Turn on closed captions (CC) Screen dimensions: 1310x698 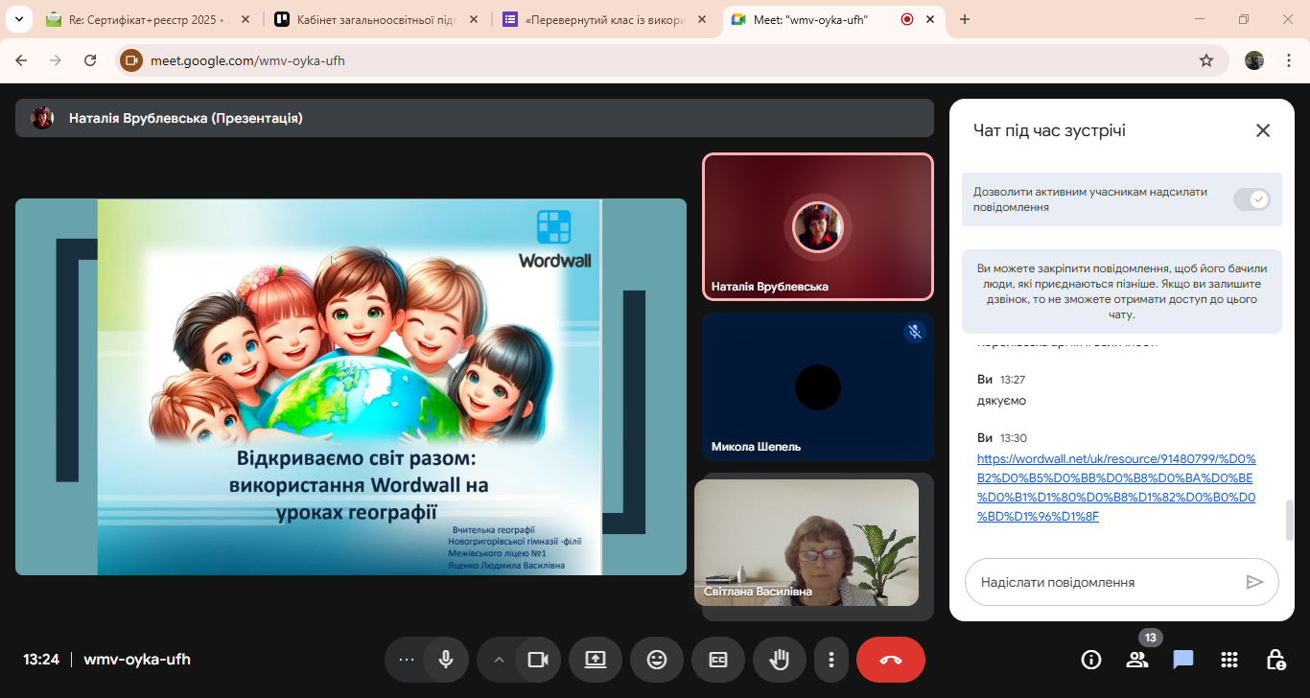(x=718, y=660)
